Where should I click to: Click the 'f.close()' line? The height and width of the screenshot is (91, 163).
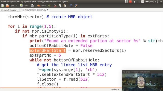click(48, 84)
